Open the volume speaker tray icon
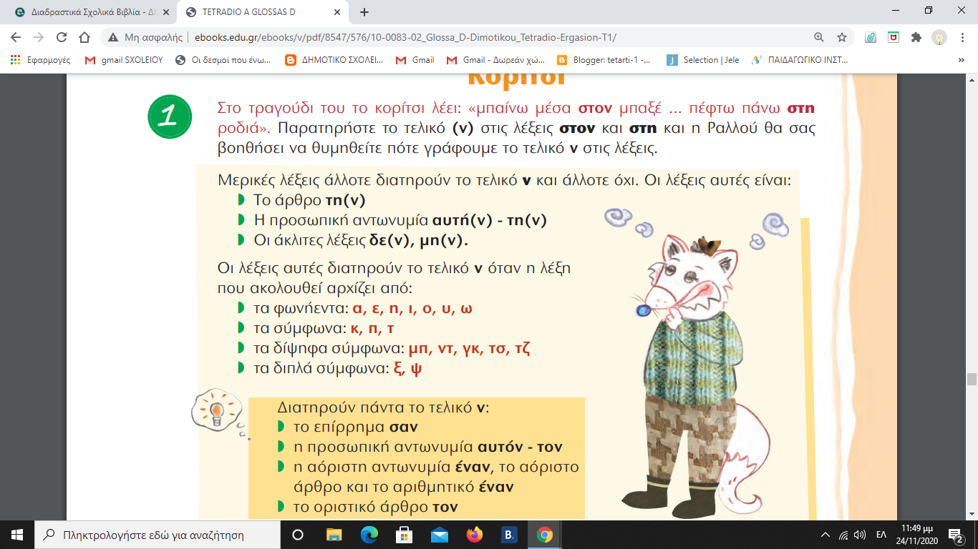This screenshot has width=978, height=549. pyautogui.click(x=861, y=534)
